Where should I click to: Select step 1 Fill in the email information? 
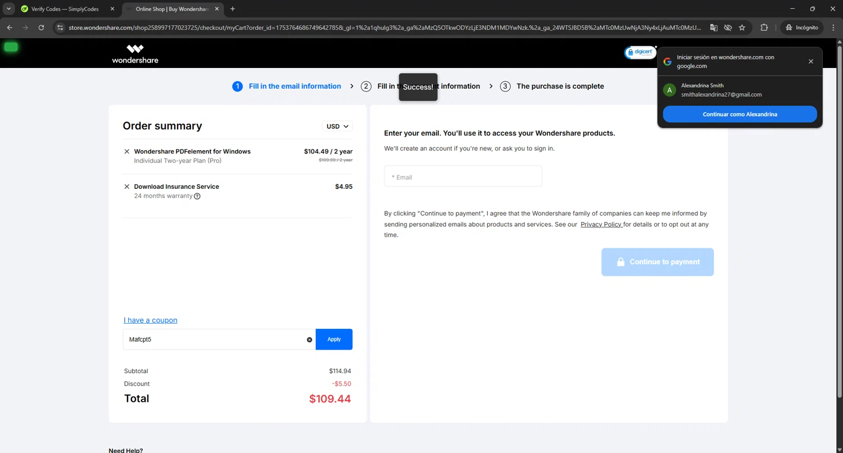pyautogui.click(x=287, y=86)
